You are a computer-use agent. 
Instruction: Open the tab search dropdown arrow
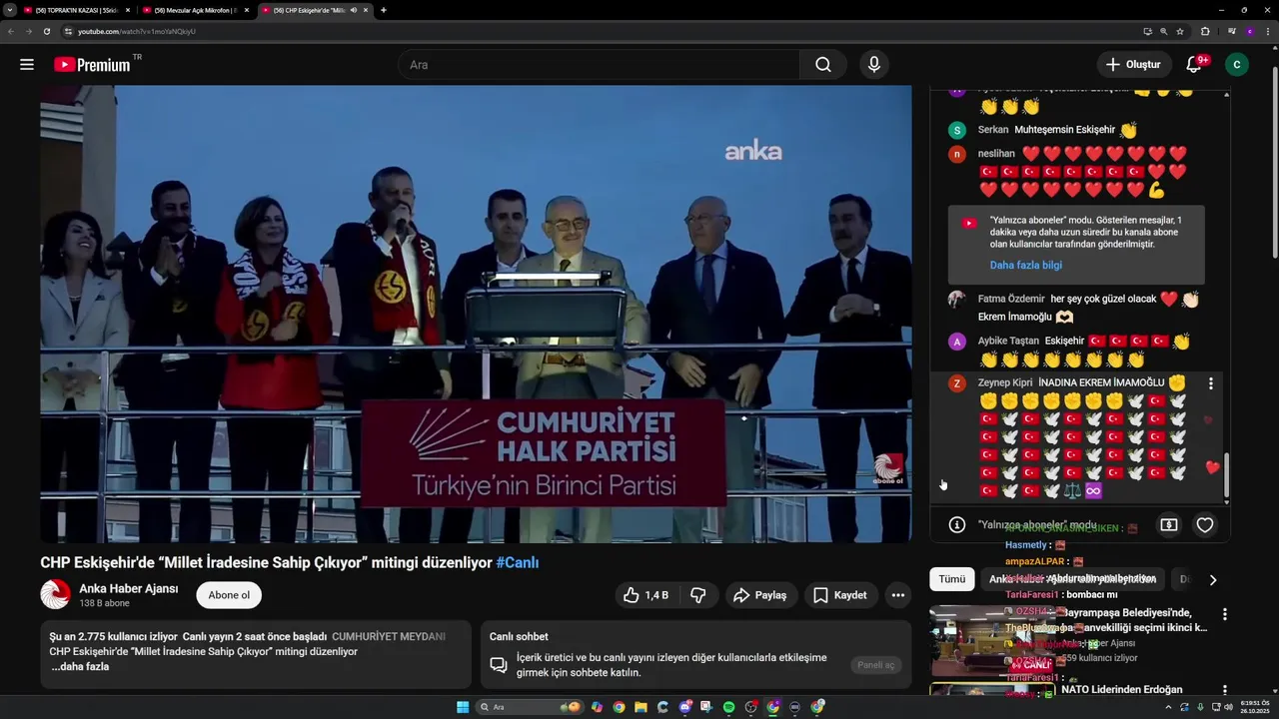pyautogui.click(x=9, y=10)
